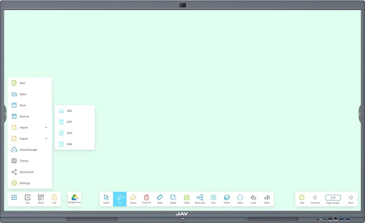Select the Pen tool
The image size is (365, 223).
click(x=120, y=199)
